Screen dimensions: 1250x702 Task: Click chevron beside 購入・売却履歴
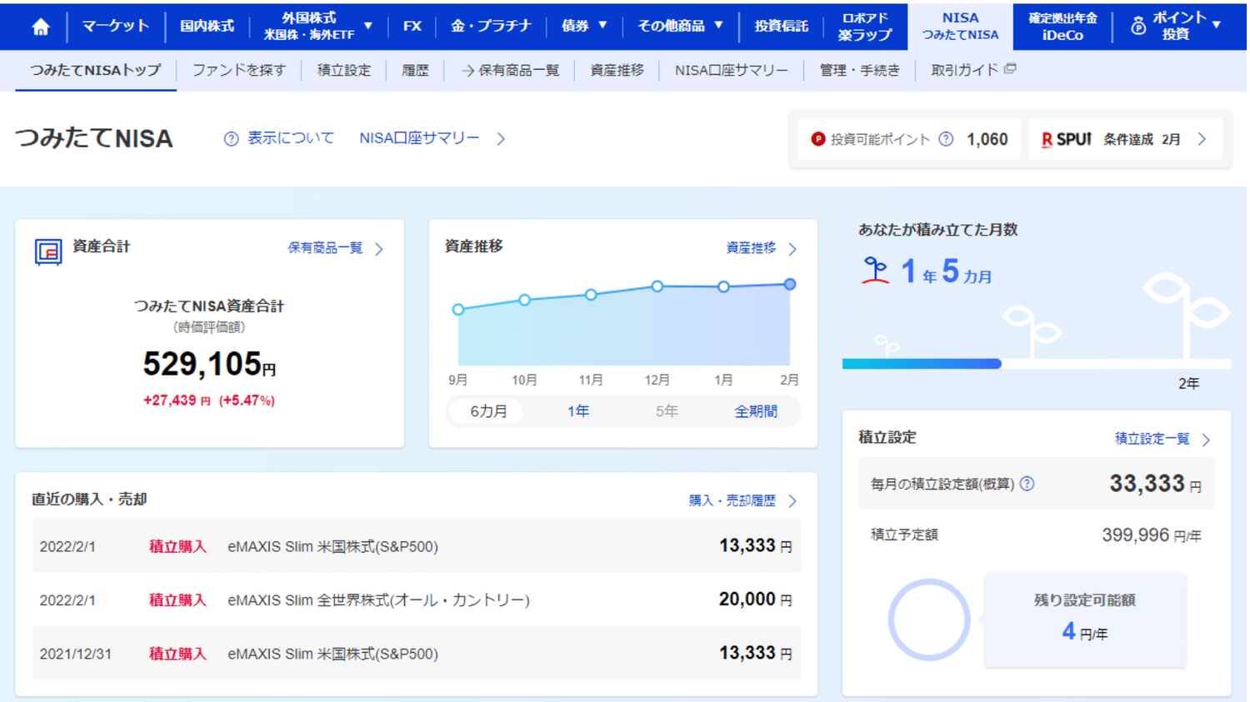click(x=792, y=501)
